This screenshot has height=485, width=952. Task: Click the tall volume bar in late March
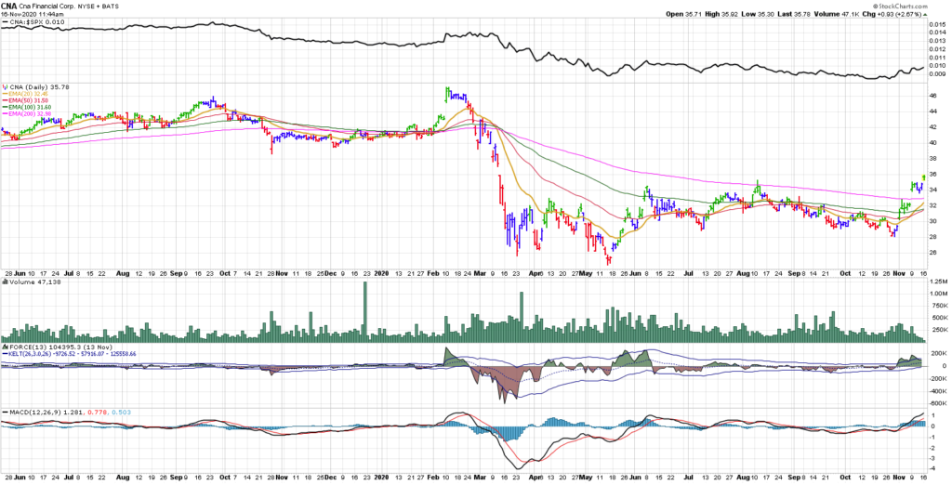pos(521,318)
